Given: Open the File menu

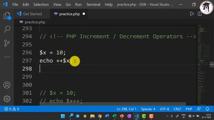Looking at the screenshot, I should pyautogui.click(x=15, y=4).
